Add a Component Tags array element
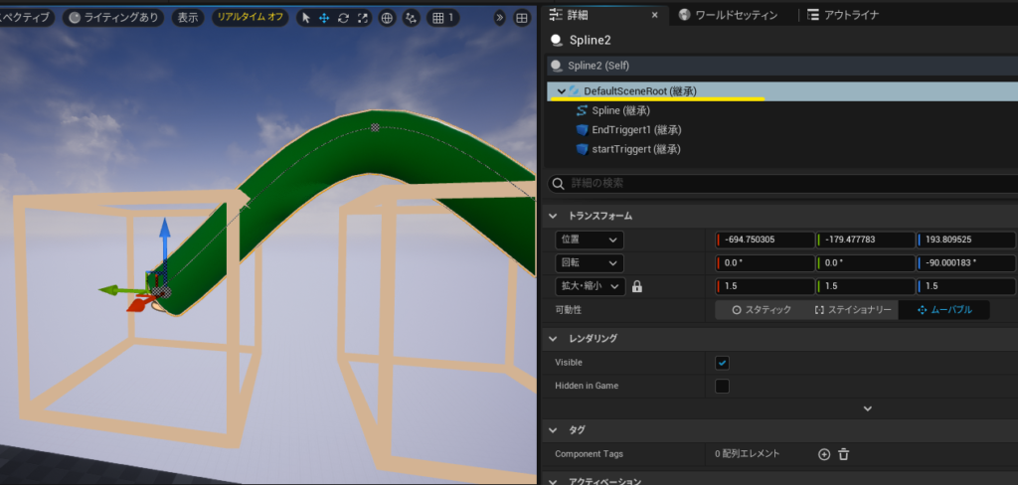1018x485 pixels. click(x=823, y=454)
